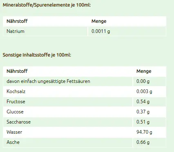Select the Fructose row label
The width and height of the screenshot is (174, 152).
click(x=16, y=102)
